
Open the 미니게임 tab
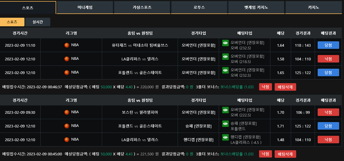[85, 8]
